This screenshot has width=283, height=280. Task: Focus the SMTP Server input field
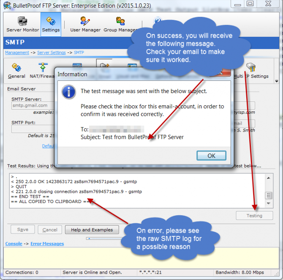[x=33, y=106]
